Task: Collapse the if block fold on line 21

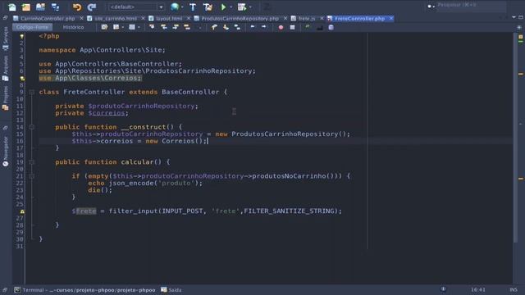Action: pyautogui.click(x=31, y=176)
